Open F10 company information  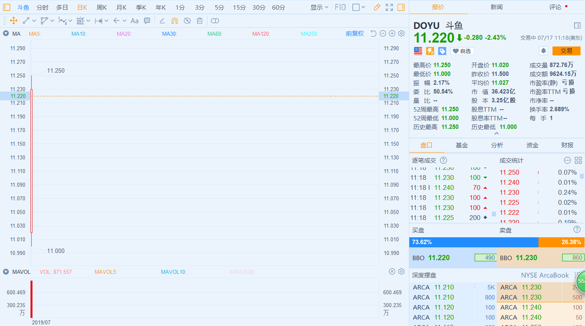pos(340,7)
